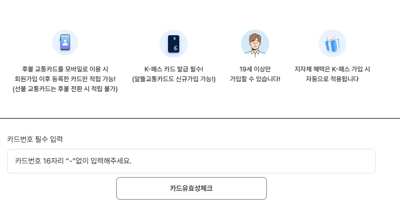The height and width of the screenshot is (210, 400).
Task: Click the line 가입할 수 있습니다!
Action: click(255, 79)
